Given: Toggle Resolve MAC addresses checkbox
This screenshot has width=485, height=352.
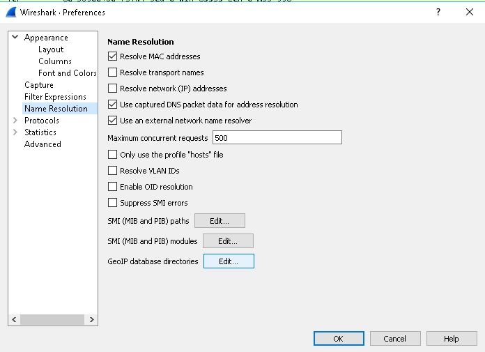Looking at the screenshot, I should point(113,56).
